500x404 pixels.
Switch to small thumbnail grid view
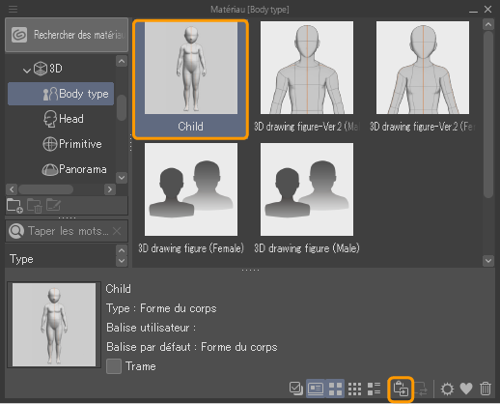click(354, 389)
